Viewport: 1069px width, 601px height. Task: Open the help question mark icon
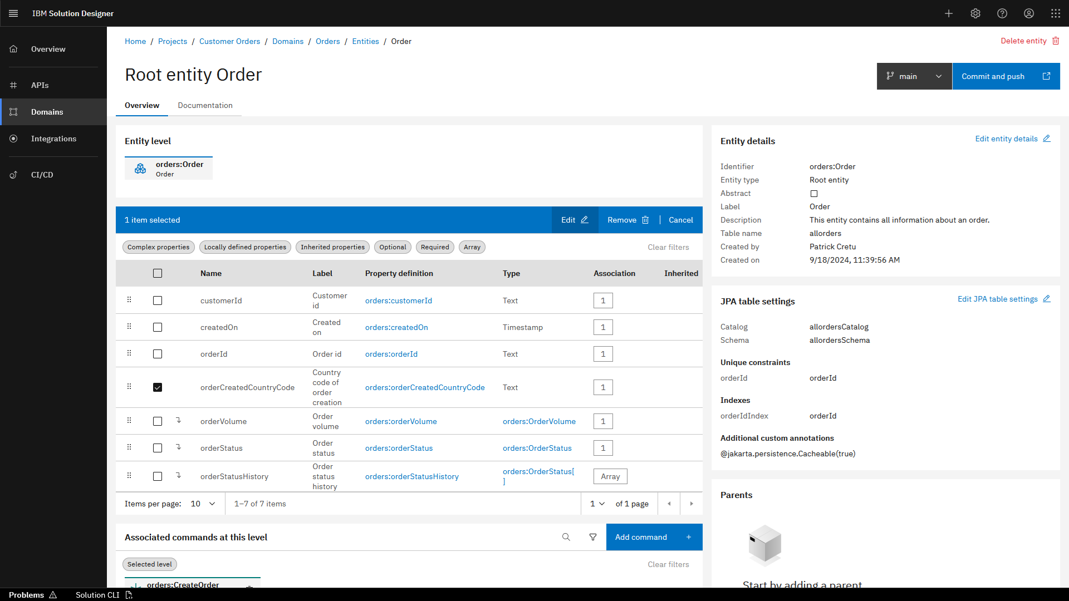tap(1002, 13)
